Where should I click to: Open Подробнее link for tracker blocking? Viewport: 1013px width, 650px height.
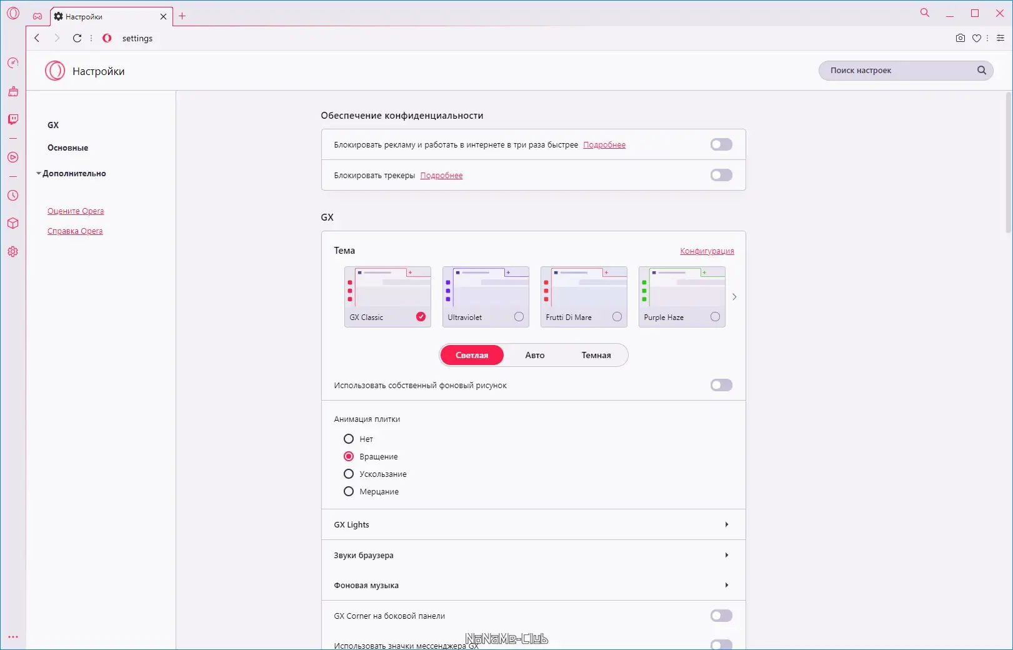441,176
